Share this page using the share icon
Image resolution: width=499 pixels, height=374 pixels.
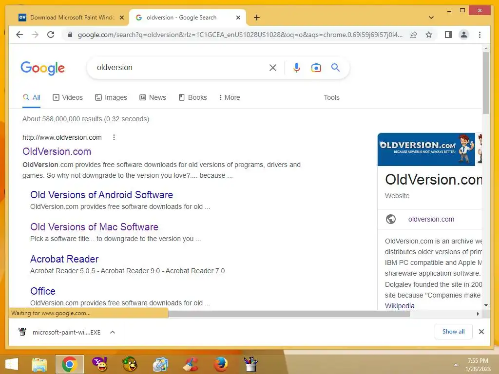click(x=413, y=35)
